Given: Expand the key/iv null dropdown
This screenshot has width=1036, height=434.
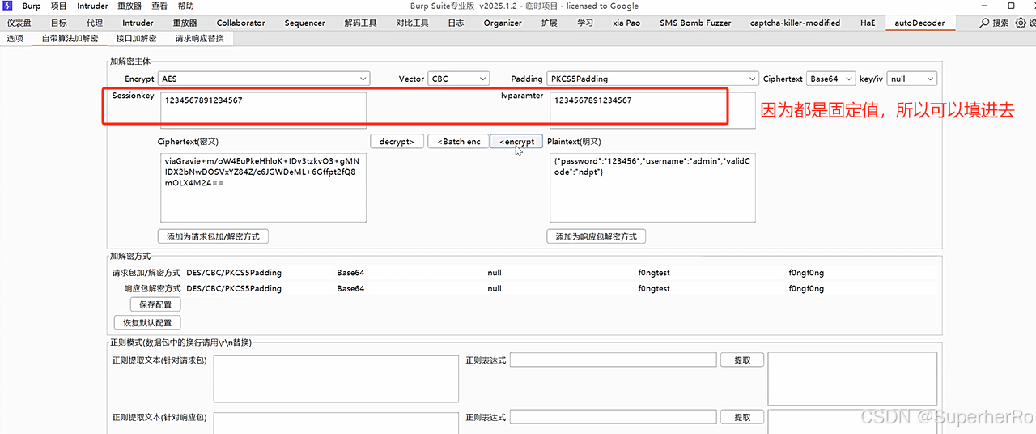Looking at the screenshot, I should tap(912, 79).
